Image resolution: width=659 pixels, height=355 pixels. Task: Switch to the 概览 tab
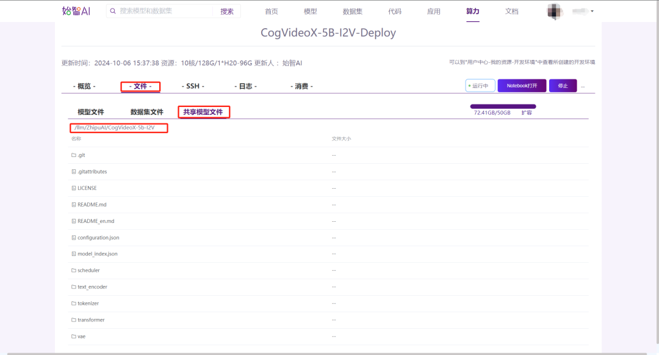84,86
